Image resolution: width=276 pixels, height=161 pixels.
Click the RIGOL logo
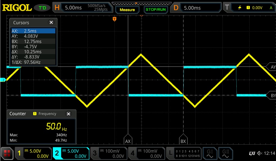17,8
